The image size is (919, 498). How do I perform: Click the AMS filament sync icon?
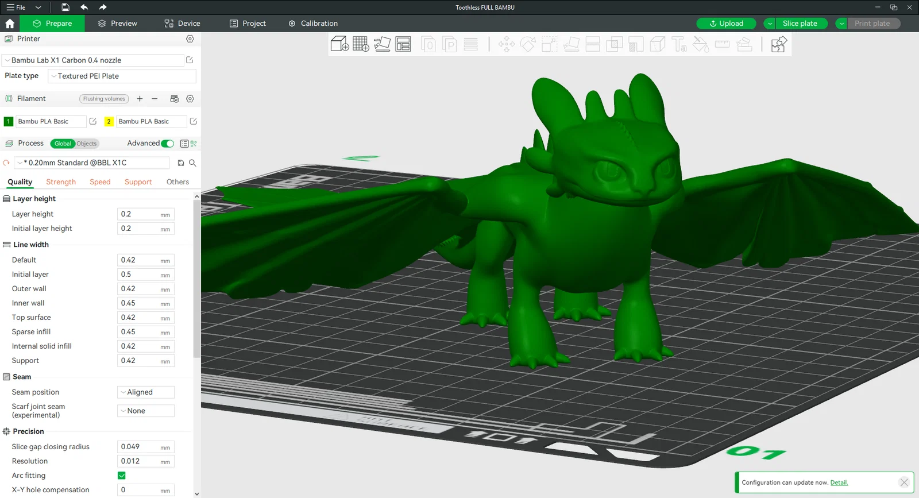[175, 99]
